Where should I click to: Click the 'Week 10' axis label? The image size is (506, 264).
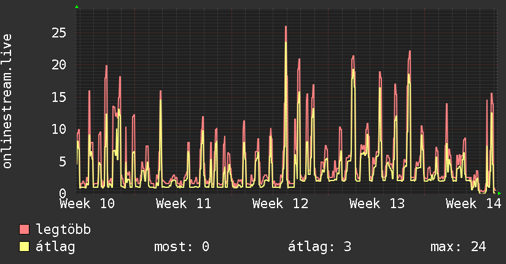click(x=87, y=204)
